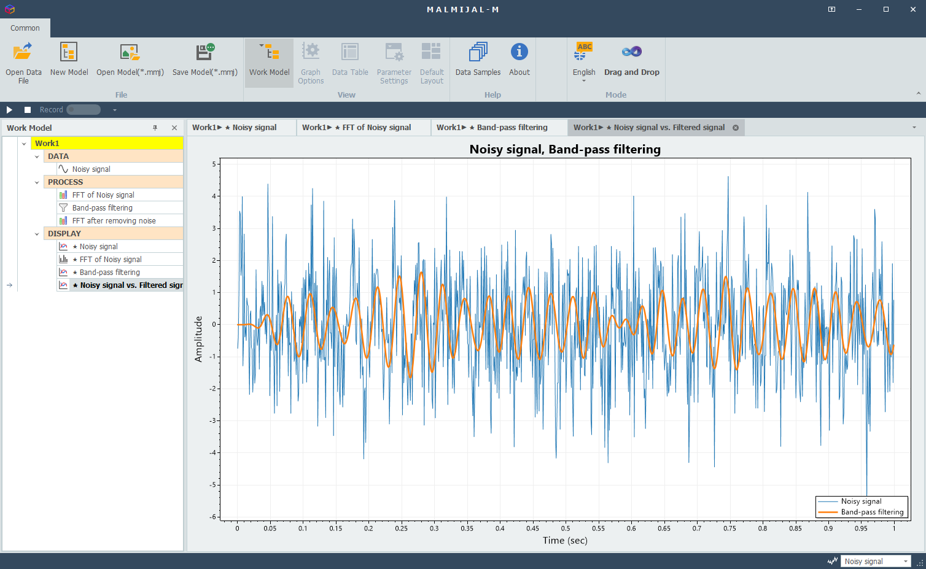
Task: Select FFT of Noisy signal process
Action: [x=120, y=195]
